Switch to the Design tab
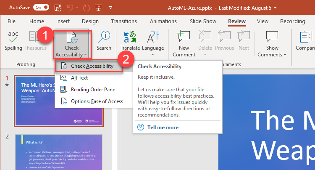This screenshot has height=170, width=315. coord(90,21)
